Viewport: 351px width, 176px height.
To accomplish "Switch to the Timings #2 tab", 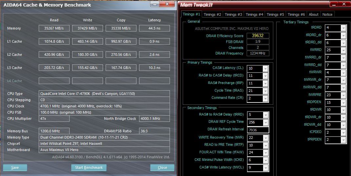I will tap(212, 14).
